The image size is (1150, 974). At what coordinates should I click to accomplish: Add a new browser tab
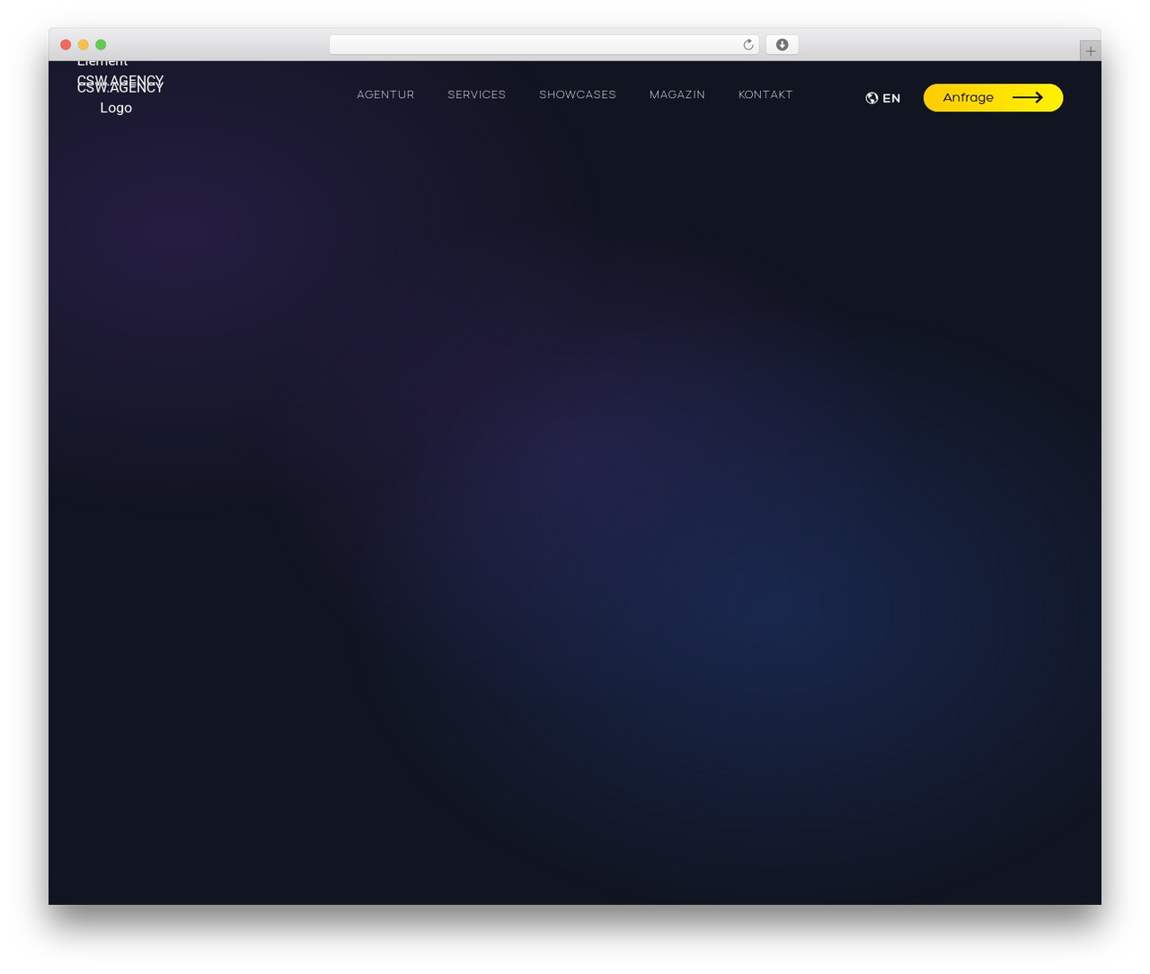[x=1090, y=51]
